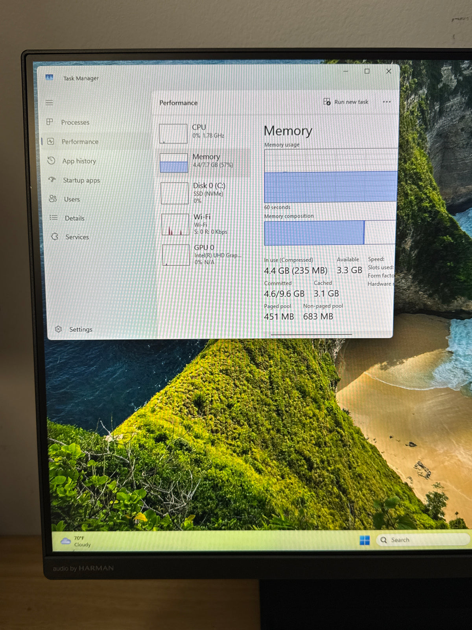Click the taskbar Search box
Image resolution: width=472 pixels, height=630 pixels.
point(424,540)
